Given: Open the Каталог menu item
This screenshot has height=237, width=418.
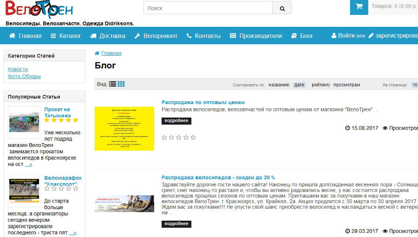Looking at the screenshot, I should pyautogui.click(x=65, y=36).
